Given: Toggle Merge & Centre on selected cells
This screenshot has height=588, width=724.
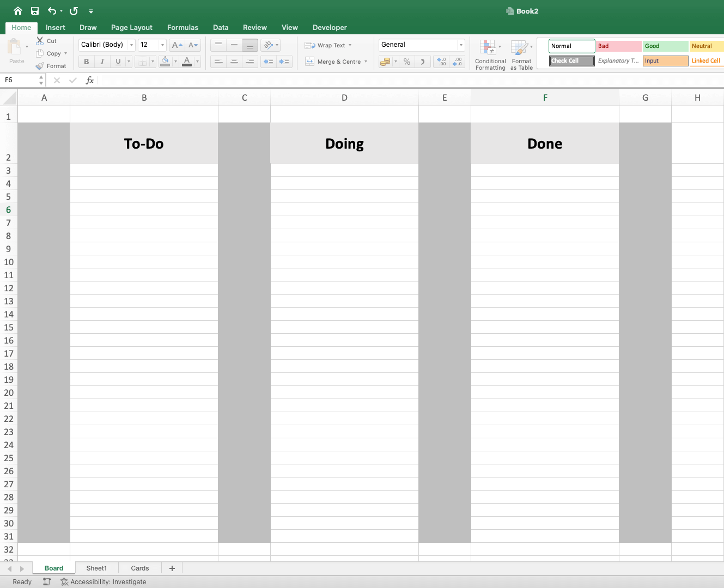Looking at the screenshot, I should (x=333, y=62).
